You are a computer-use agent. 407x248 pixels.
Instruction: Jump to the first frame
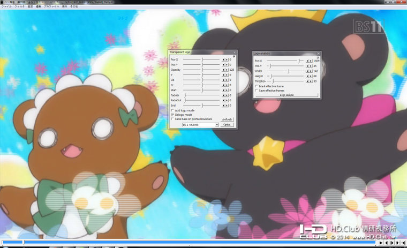point(398,243)
